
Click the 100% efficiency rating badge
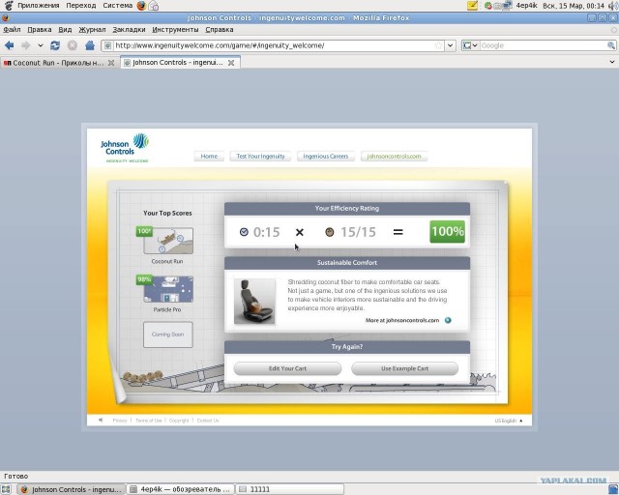pyautogui.click(x=447, y=231)
